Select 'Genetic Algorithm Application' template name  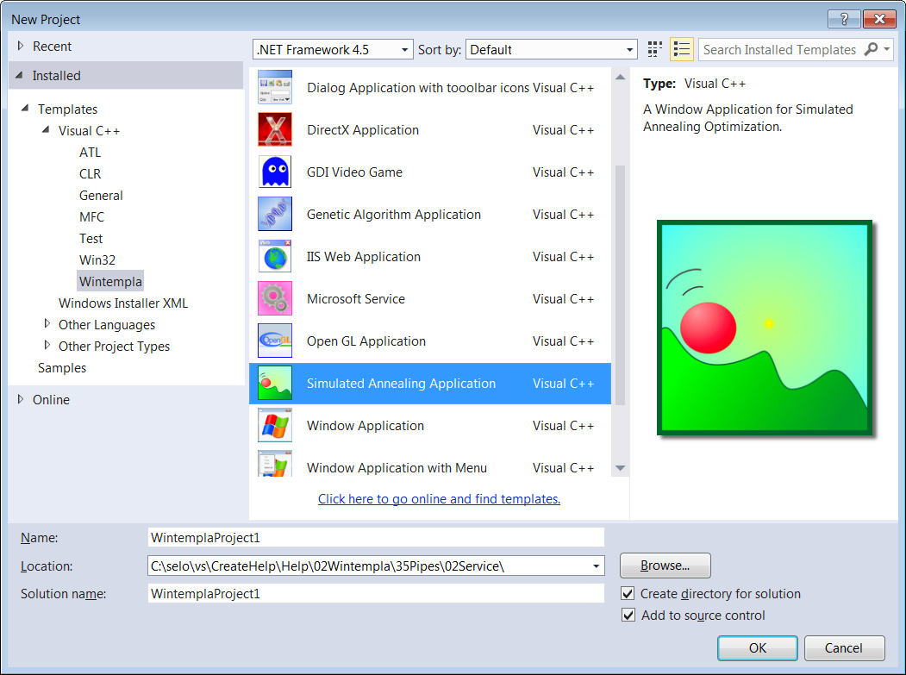point(393,215)
